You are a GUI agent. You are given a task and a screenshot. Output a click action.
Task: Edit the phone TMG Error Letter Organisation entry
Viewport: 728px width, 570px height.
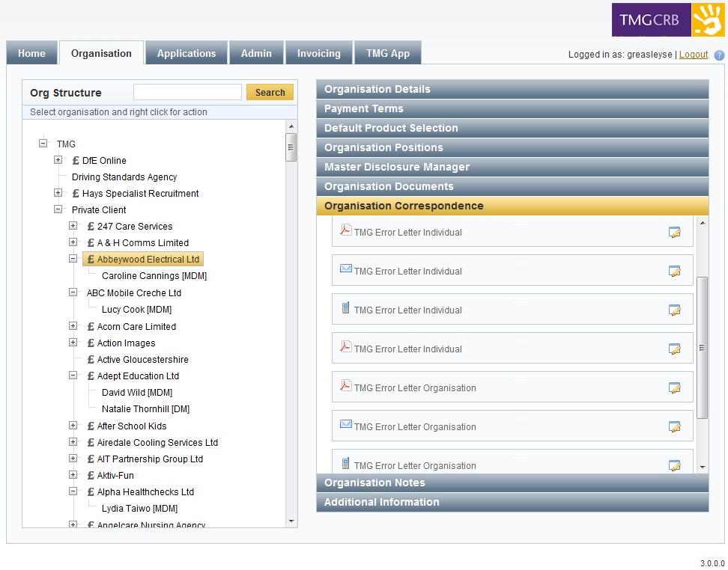tap(674, 465)
